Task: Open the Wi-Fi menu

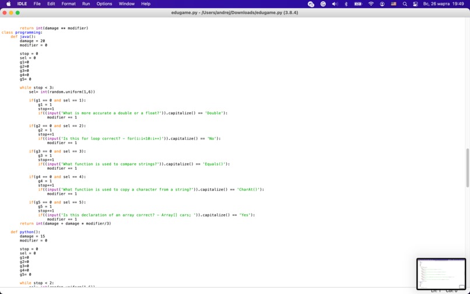Action: pos(371,4)
